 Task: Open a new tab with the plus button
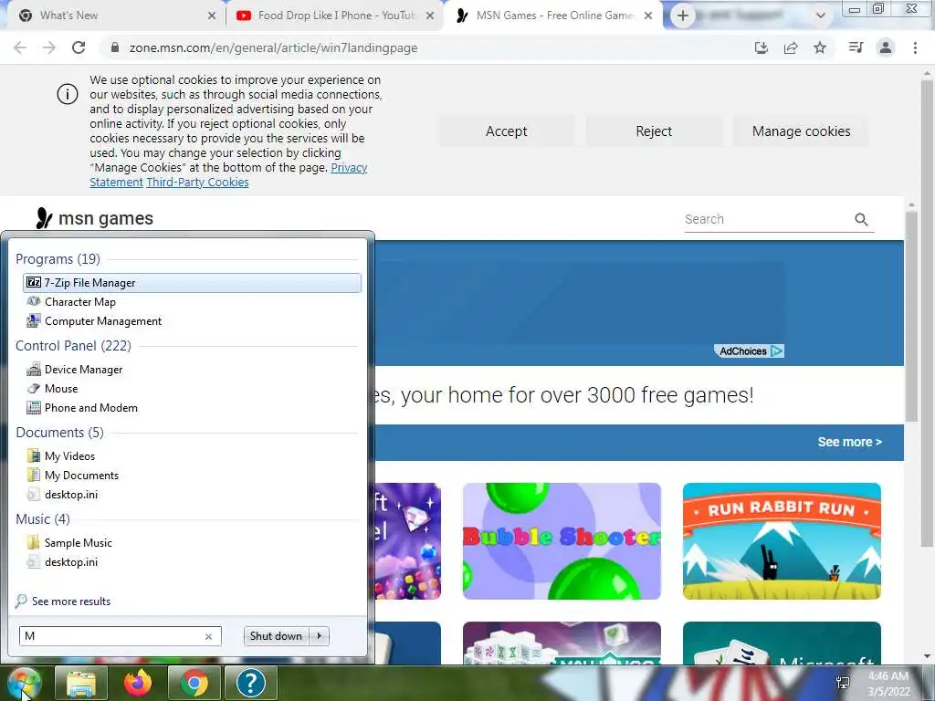(683, 16)
